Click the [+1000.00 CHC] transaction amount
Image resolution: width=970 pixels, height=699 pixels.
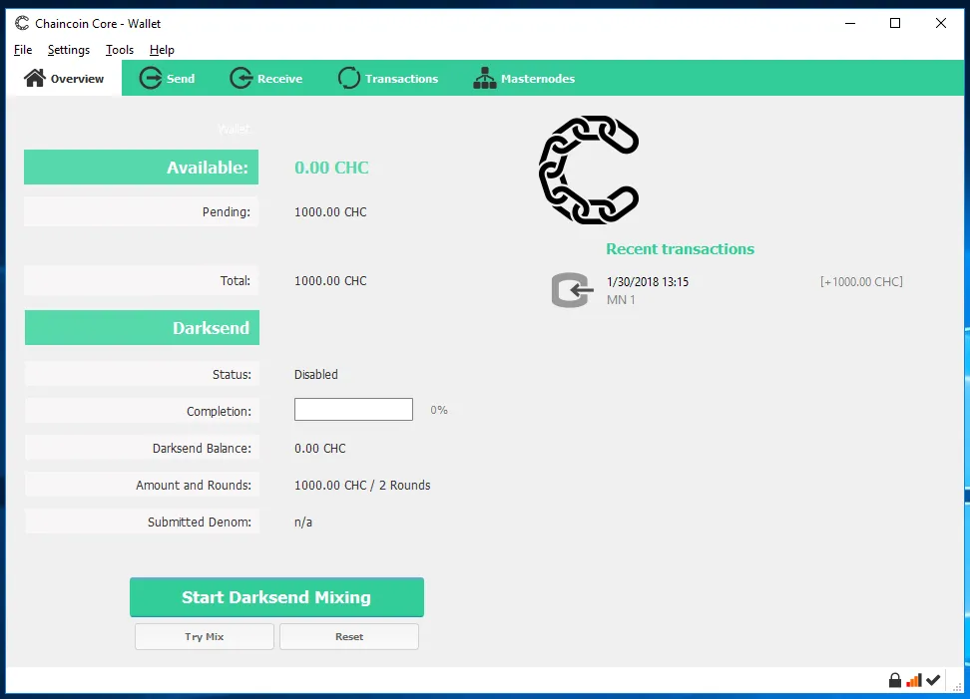861,282
